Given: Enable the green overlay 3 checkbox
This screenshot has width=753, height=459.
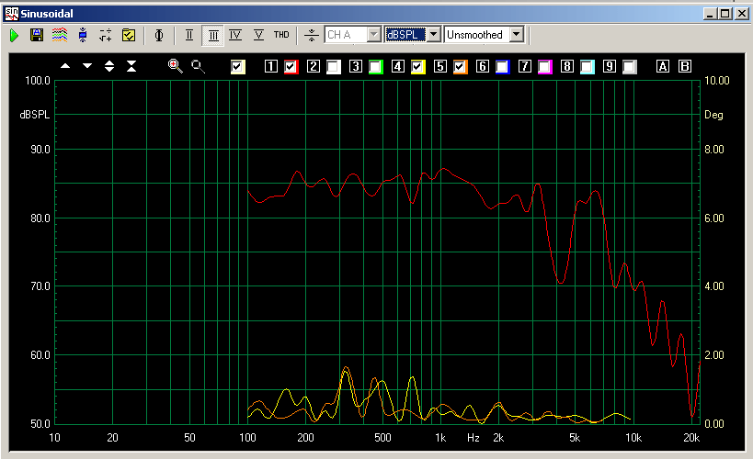Looking at the screenshot, I should coord(376,66).
